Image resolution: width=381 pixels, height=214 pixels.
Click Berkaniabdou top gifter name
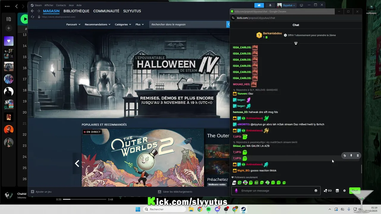pyautogui.click(x=272, y=33)
